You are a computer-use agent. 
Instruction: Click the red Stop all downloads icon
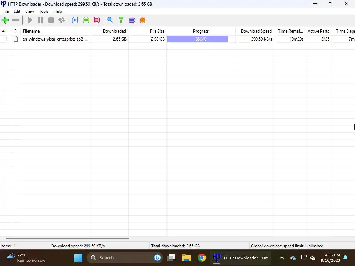click(x=97, y=20)
